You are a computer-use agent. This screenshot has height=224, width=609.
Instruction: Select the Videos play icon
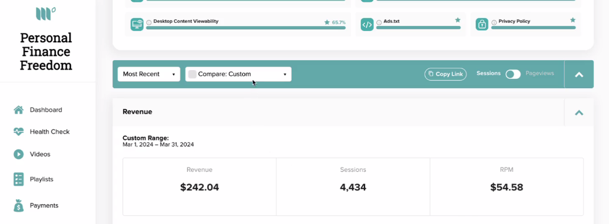click(x=19, y=155)
